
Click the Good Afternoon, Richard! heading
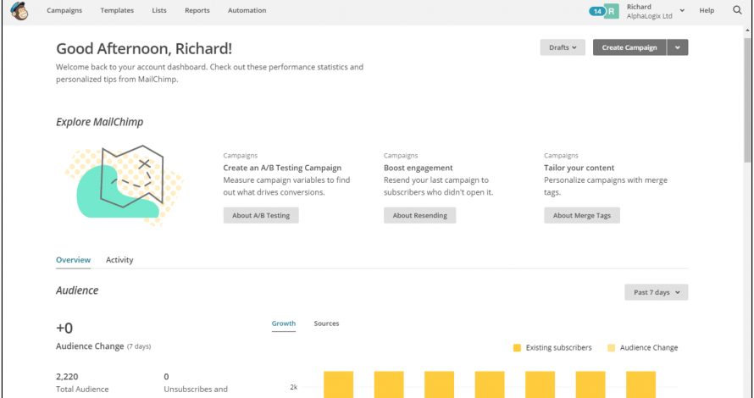(144, 48)
